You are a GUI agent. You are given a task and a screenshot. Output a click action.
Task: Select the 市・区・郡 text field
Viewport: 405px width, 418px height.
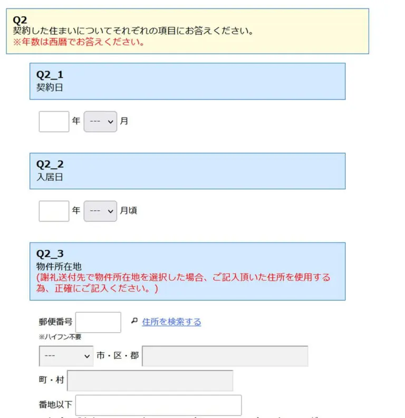point(225,356)
